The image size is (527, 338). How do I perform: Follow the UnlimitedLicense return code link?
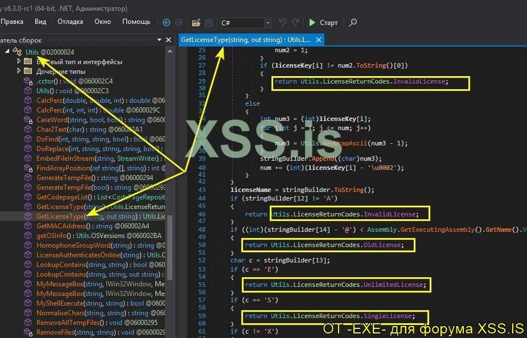coord(394,285)
